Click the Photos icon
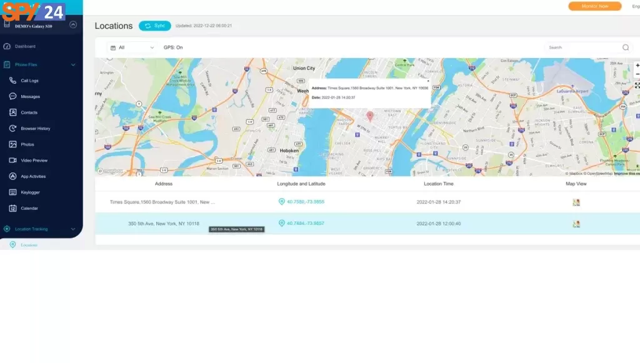Image resolution: width=640 pixels, height=363 pixels. (x=12, y=144)
